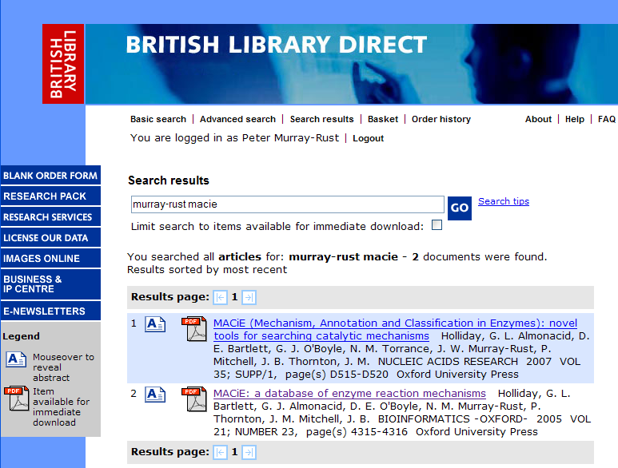The width and height of the screenshot is (618, 468).
Task: Open the MACiE database of enzyme reaction mechanisms article
Action: (x=349, y=394)
